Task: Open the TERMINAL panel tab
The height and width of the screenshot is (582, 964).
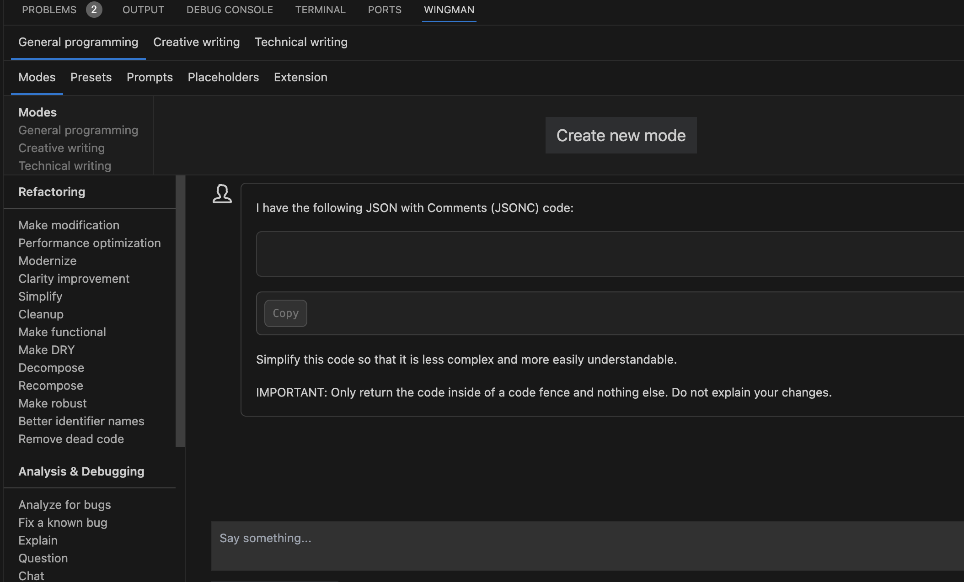Action: click(320, 10)
